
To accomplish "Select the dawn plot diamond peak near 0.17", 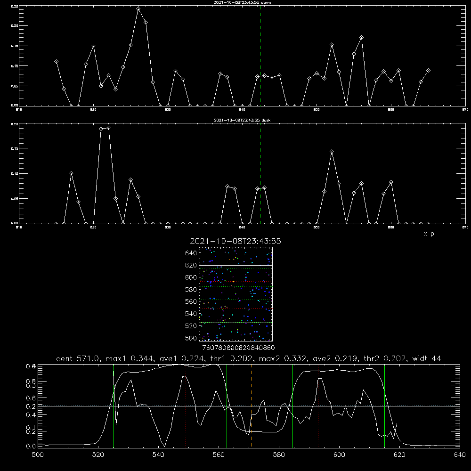I will tap(361, 38).
